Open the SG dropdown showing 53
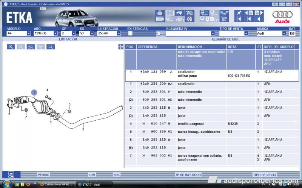 click(x=92, y=33)
